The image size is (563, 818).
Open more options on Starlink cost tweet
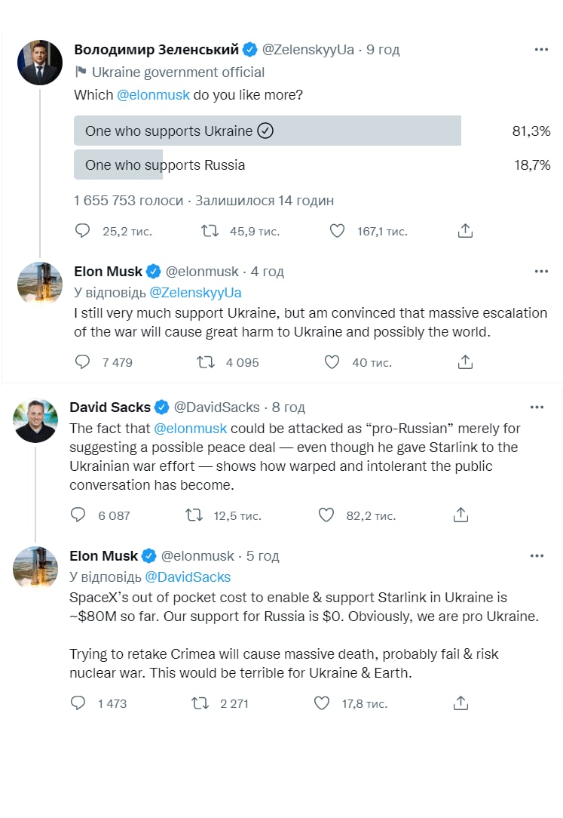tap(537, 555)
